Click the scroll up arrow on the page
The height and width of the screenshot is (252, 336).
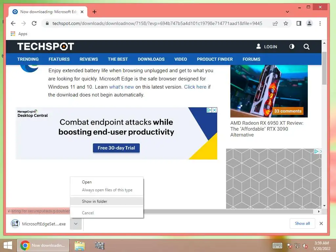point(324,43)
